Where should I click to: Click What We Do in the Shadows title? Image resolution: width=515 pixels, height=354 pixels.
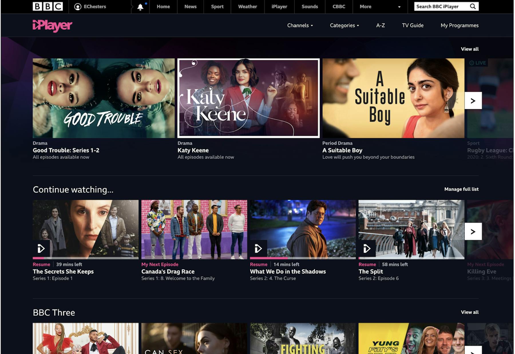click(x=288, y=271)
